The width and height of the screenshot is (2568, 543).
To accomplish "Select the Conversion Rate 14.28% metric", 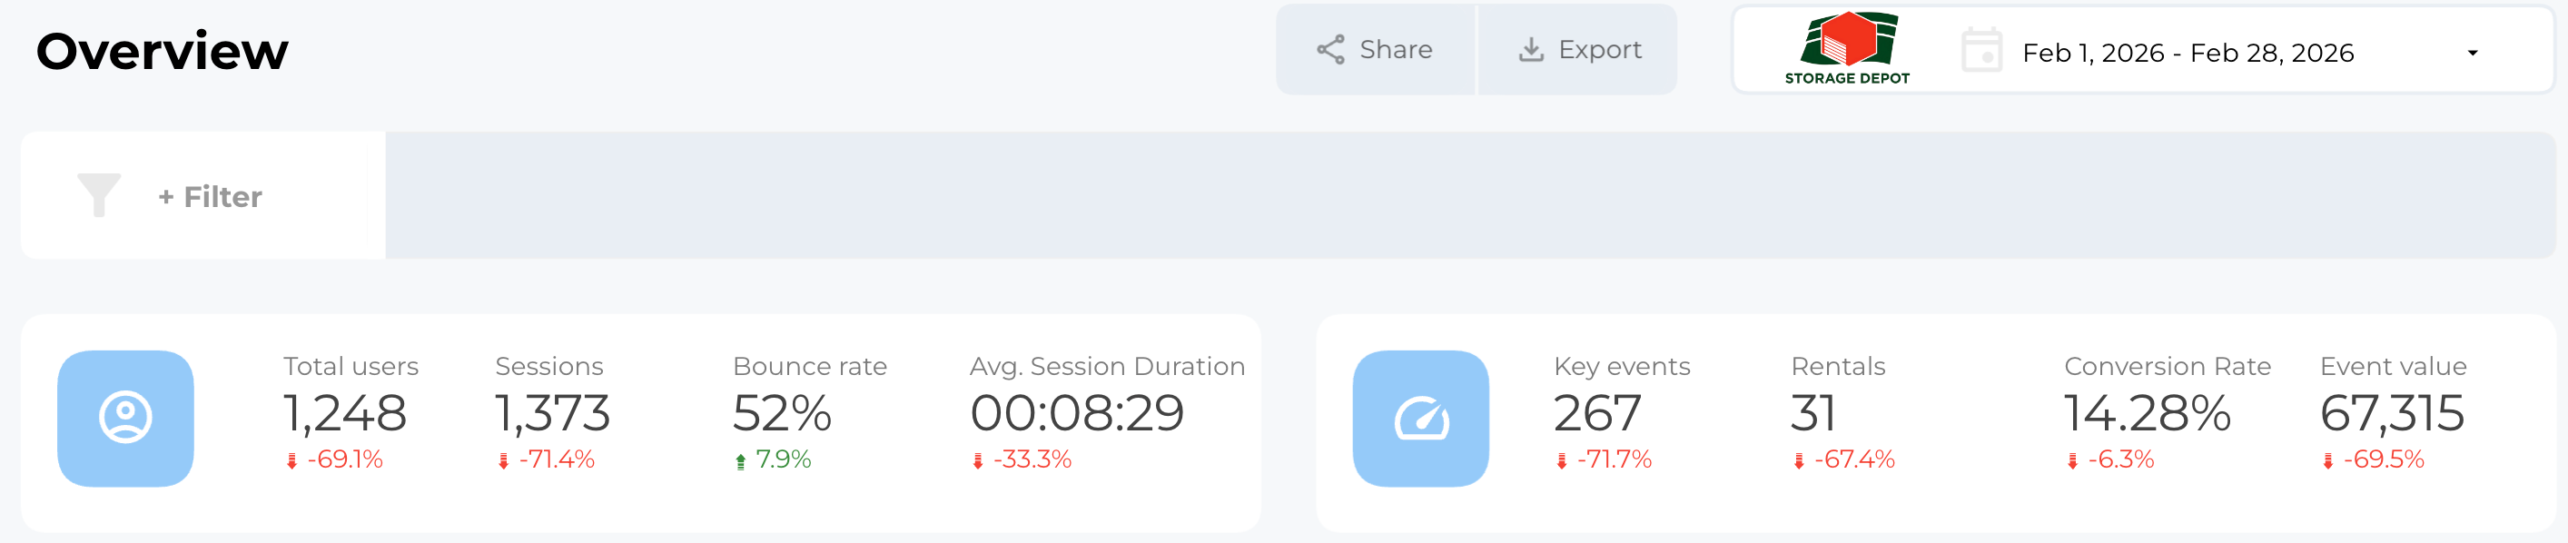I will tap(2147, 413).
